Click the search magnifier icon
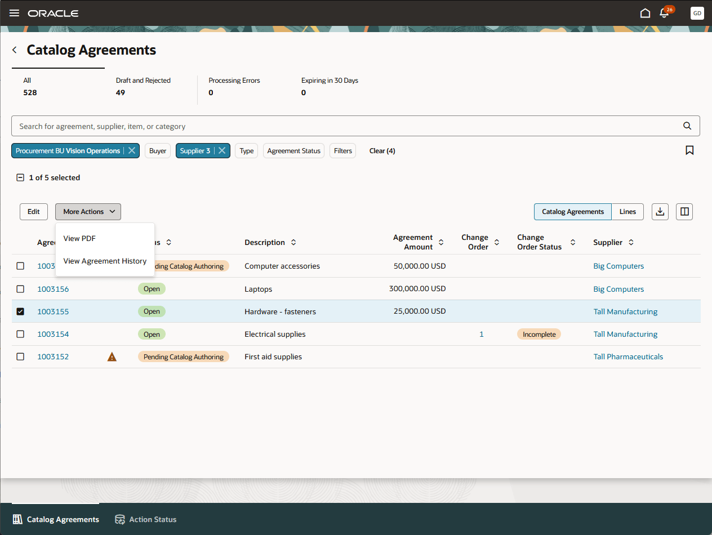 point(687,126)
